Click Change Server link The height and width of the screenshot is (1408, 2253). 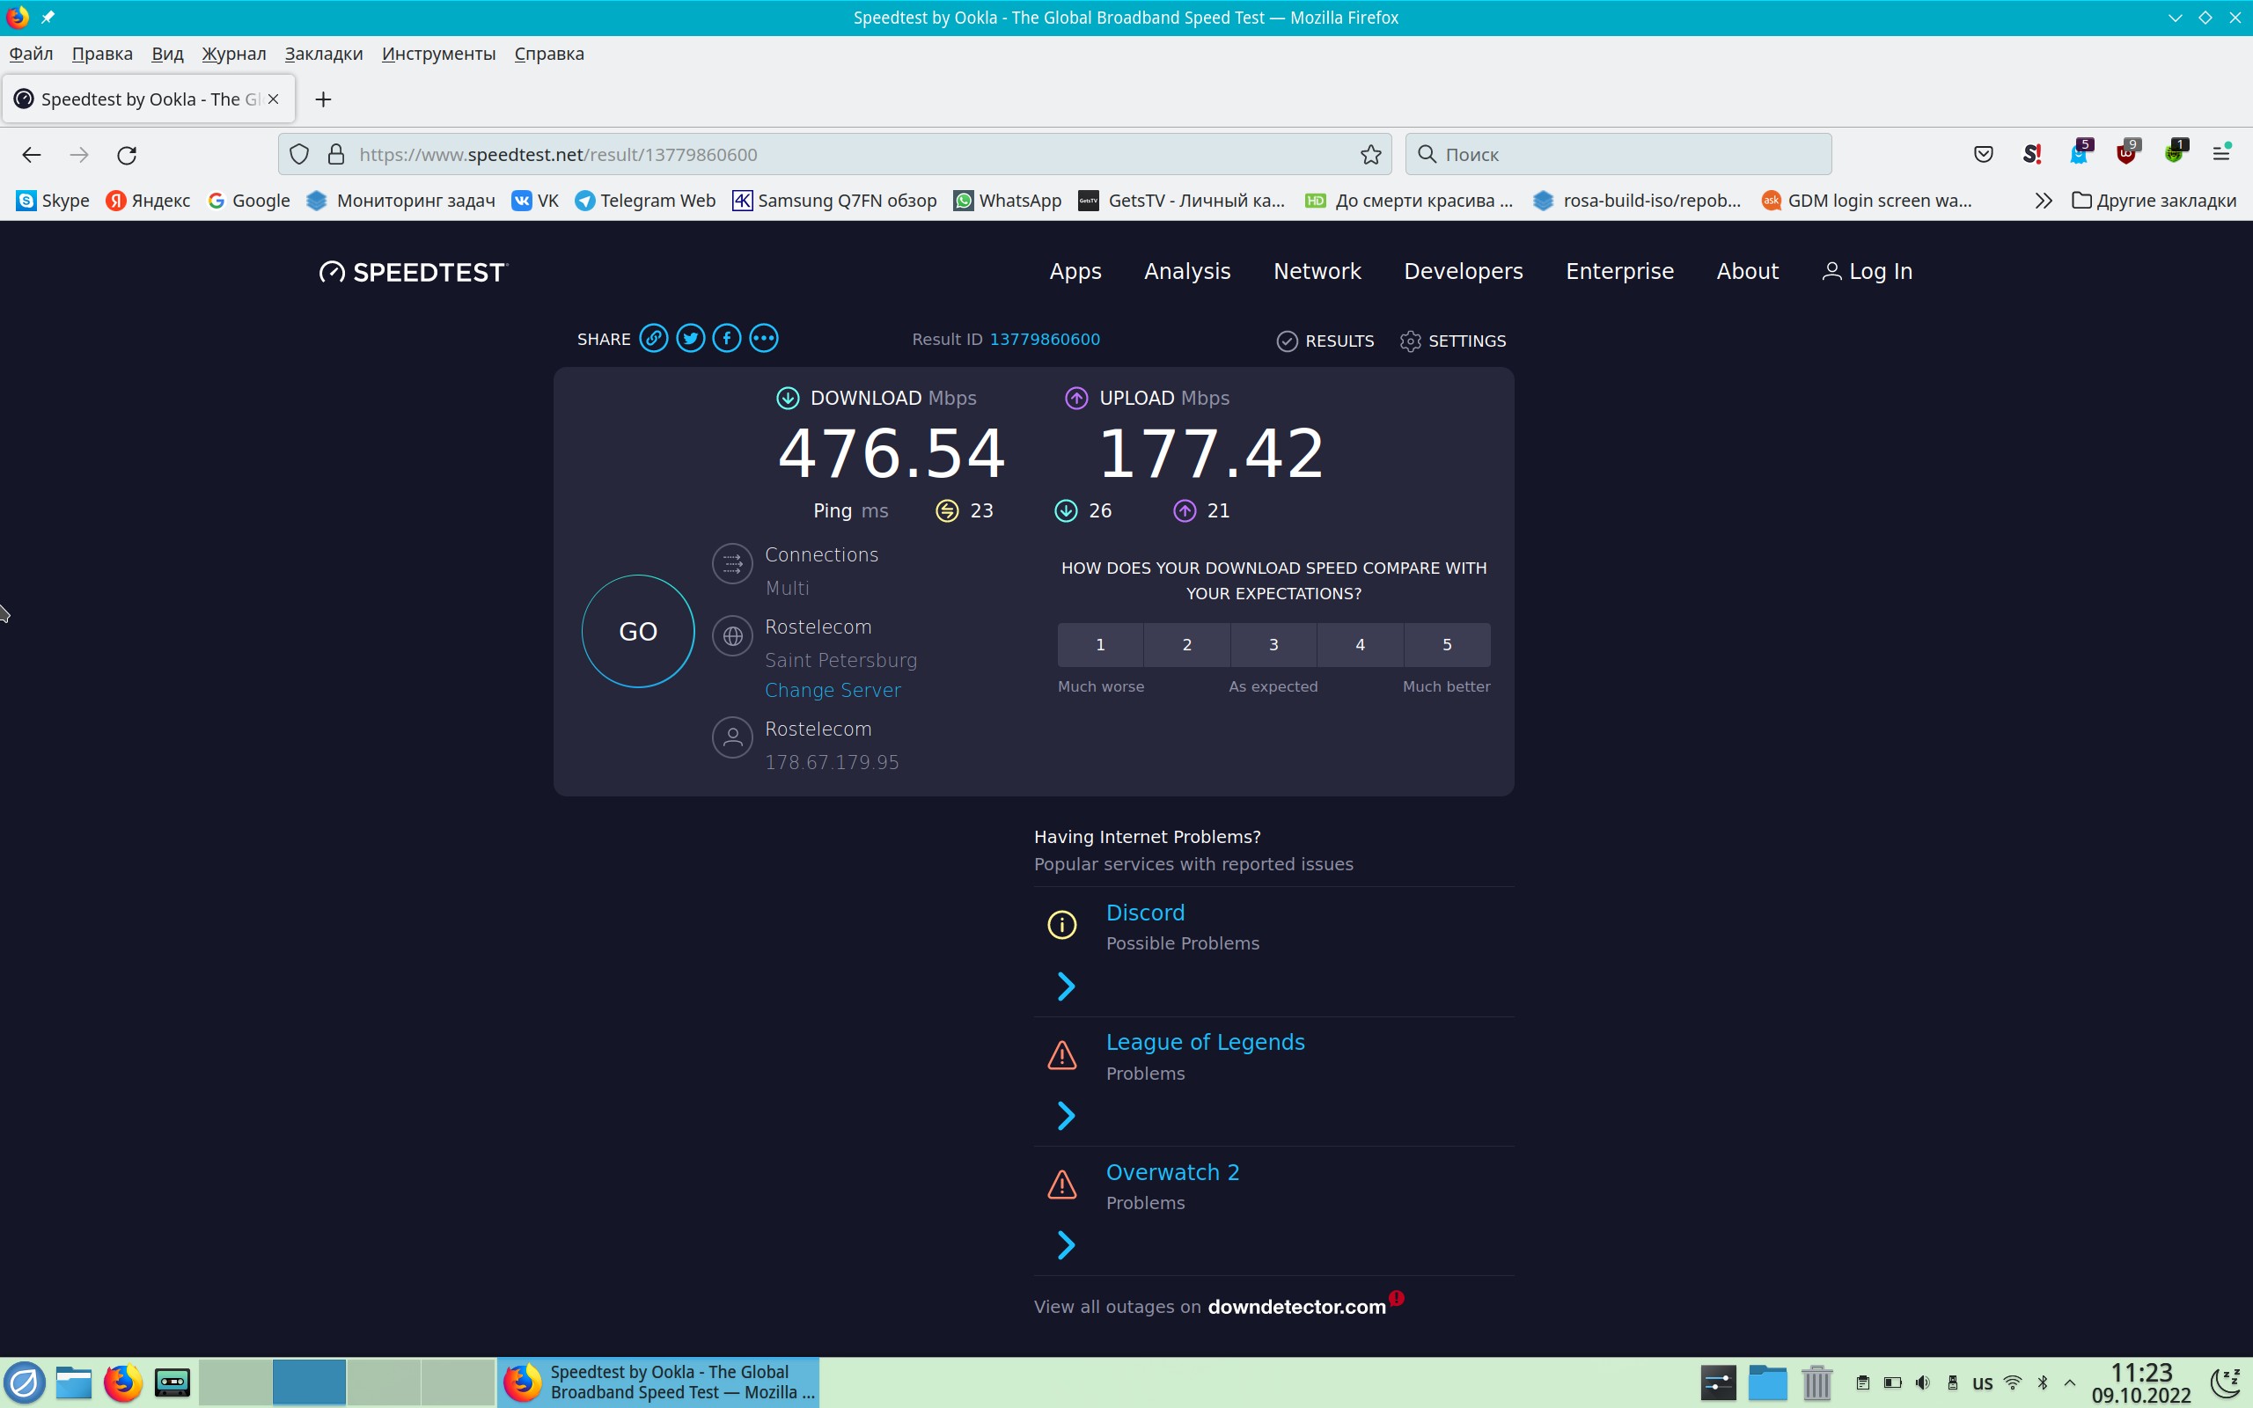(833, 690)
